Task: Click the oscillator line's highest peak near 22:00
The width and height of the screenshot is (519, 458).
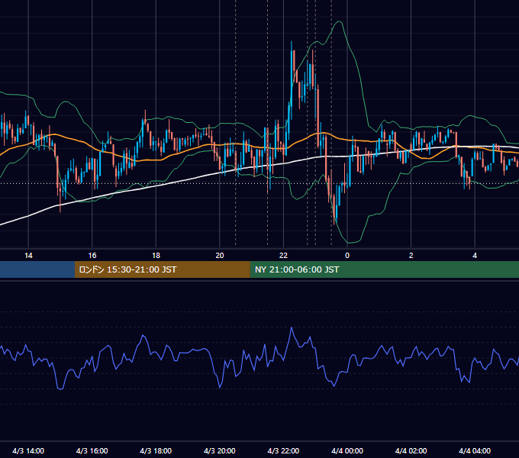Action: coord(292,327)
